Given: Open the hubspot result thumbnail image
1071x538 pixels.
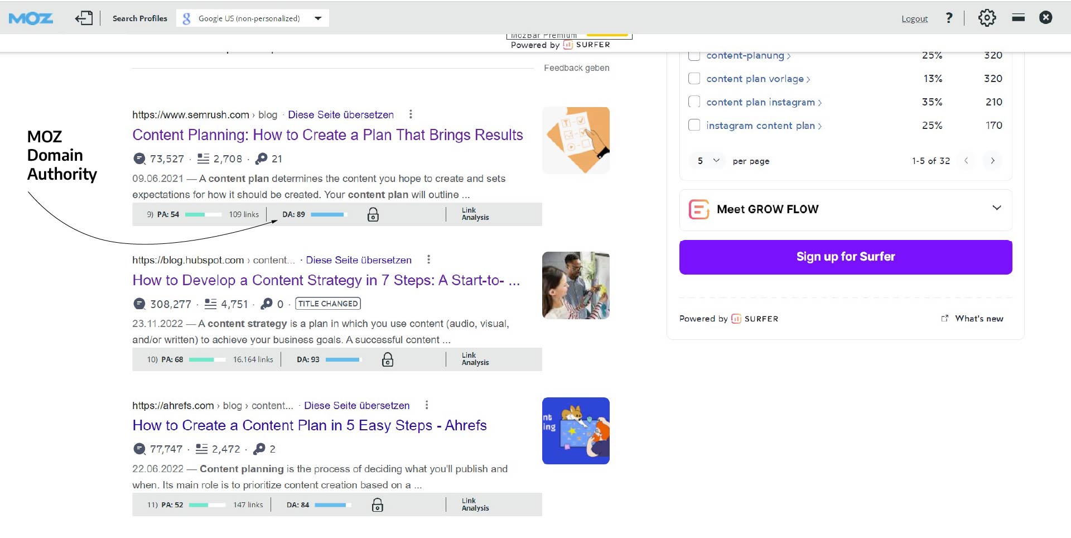Looking at the screenshot, I should click(576, 285).
